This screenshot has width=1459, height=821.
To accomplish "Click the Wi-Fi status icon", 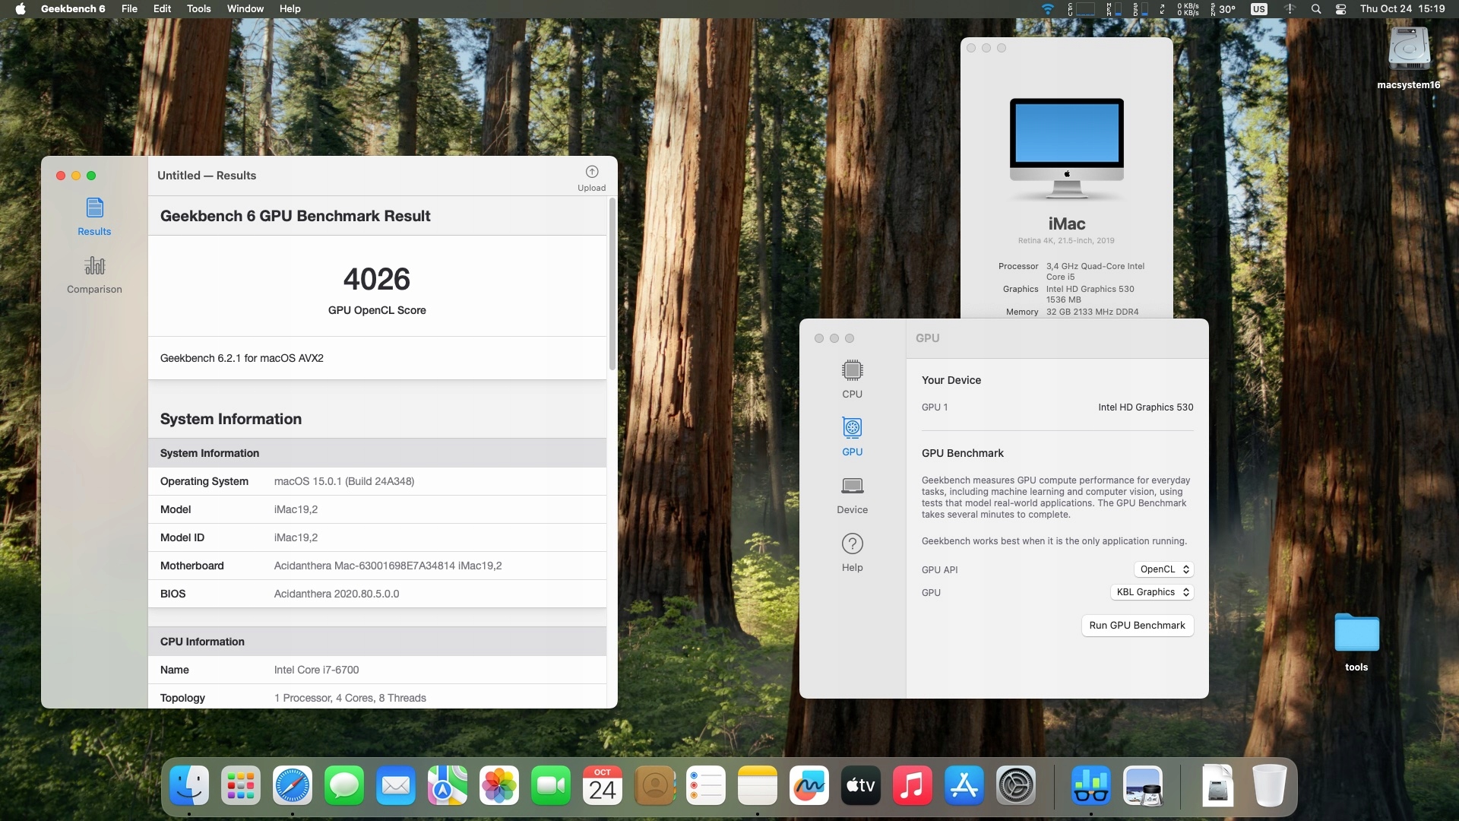I will point(1047,9).
